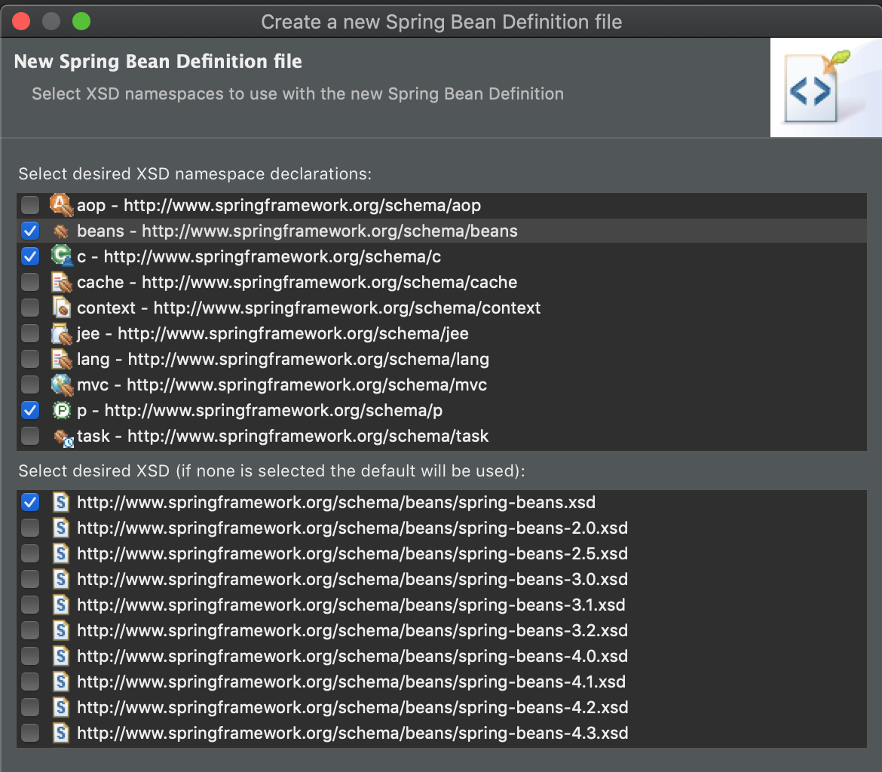Select the spring-beans-2.5.xsd URL text

(x=352, y=553)
